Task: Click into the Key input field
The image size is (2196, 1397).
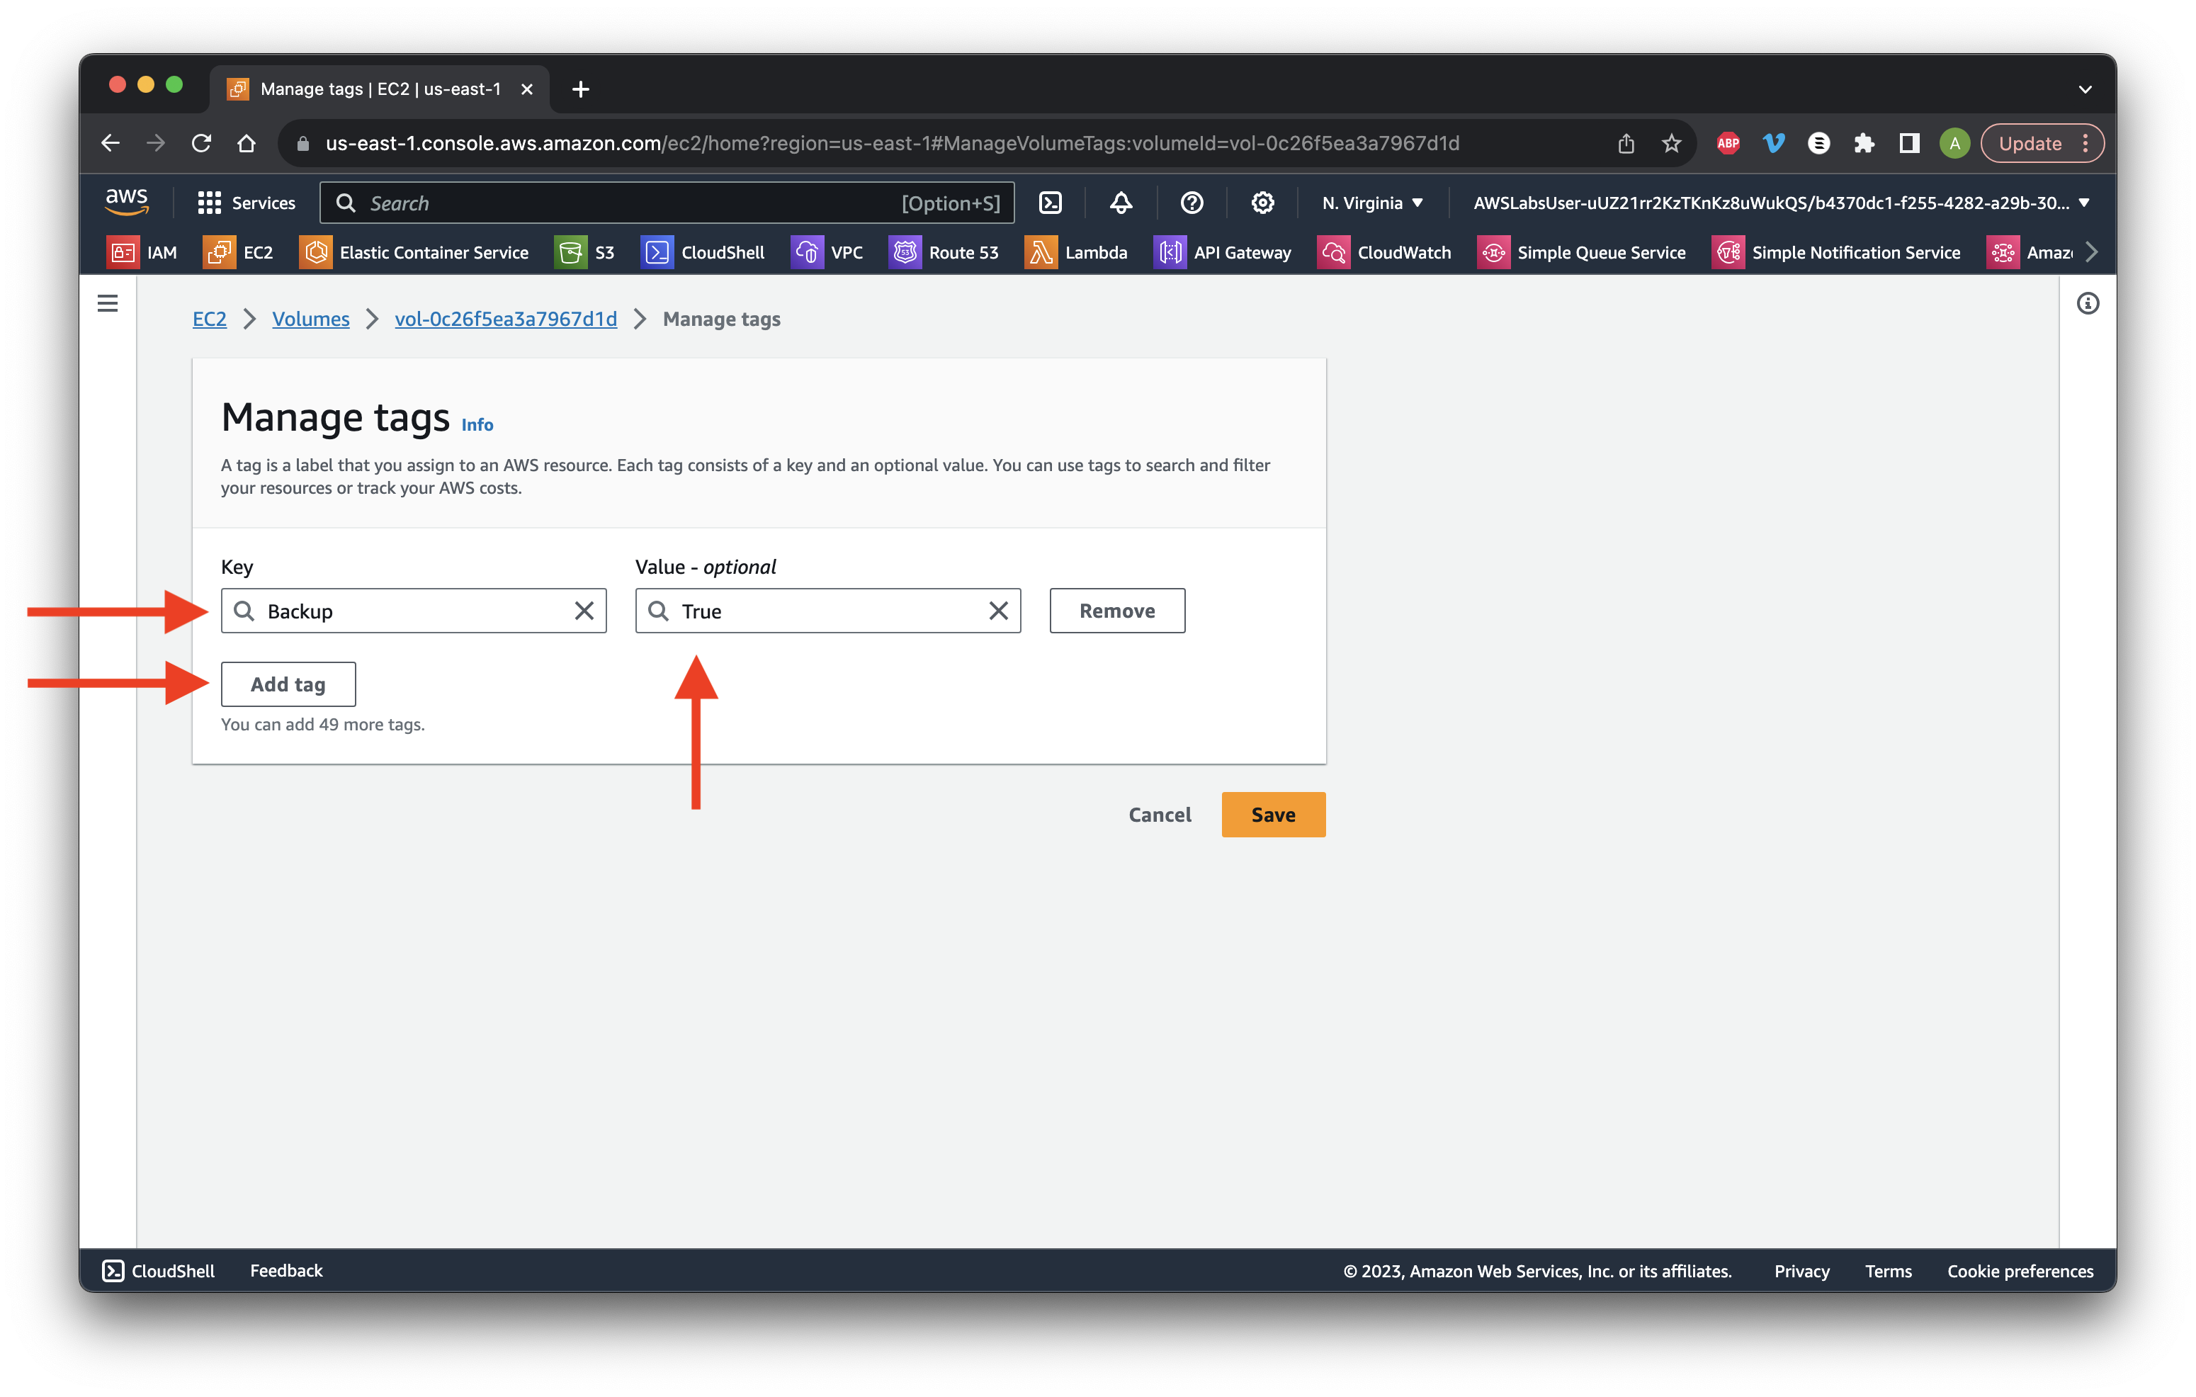Action: coord(413,610)
